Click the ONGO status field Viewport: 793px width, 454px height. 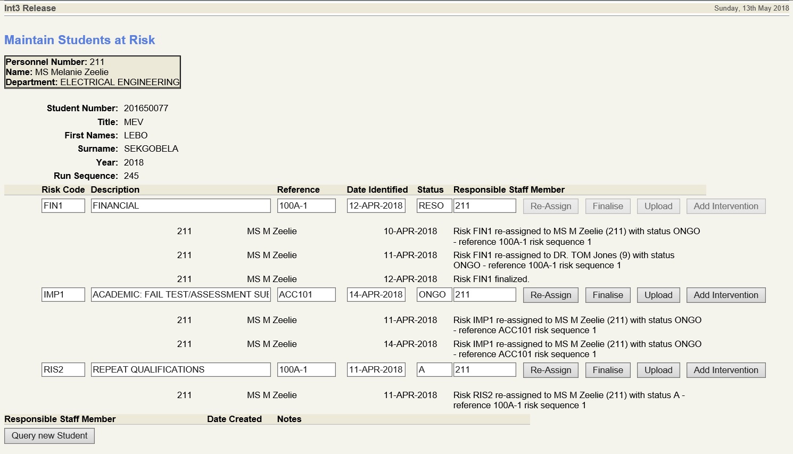pos(434,295)
